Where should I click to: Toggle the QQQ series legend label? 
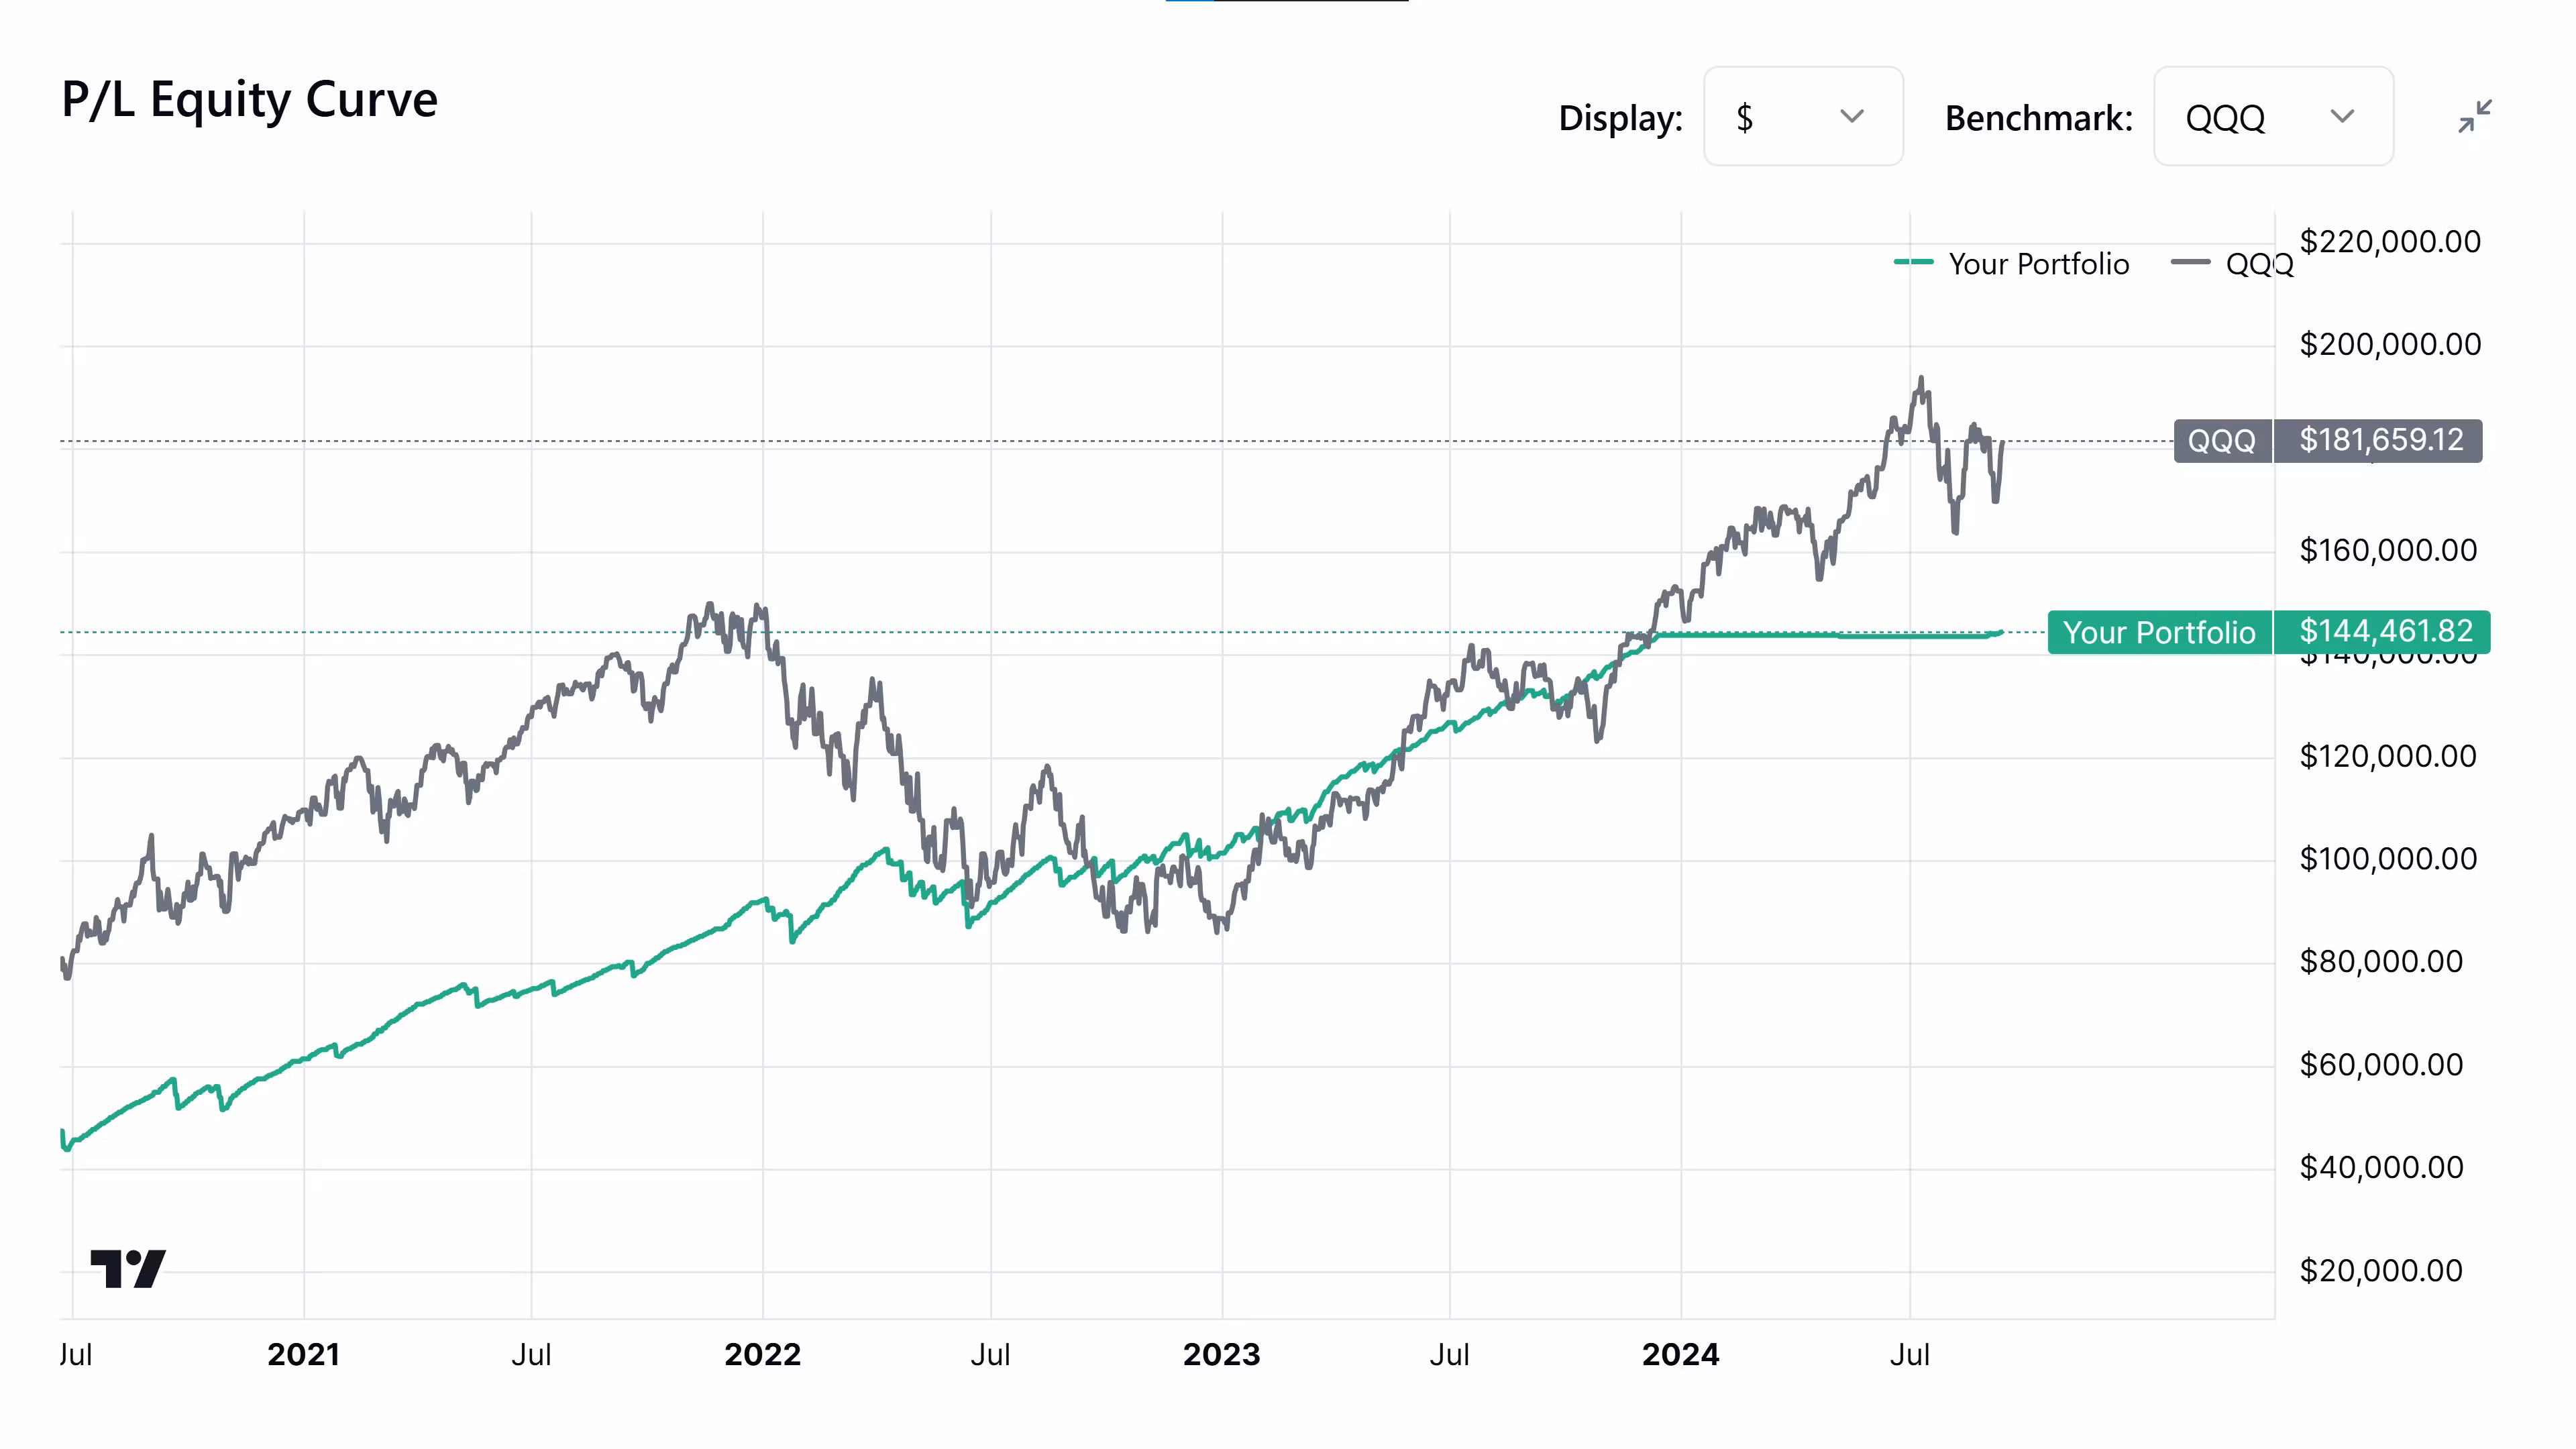click(2258, 264)
